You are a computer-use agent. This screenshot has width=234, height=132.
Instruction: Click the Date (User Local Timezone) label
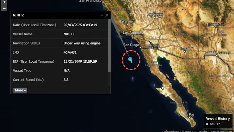[34, 25]
